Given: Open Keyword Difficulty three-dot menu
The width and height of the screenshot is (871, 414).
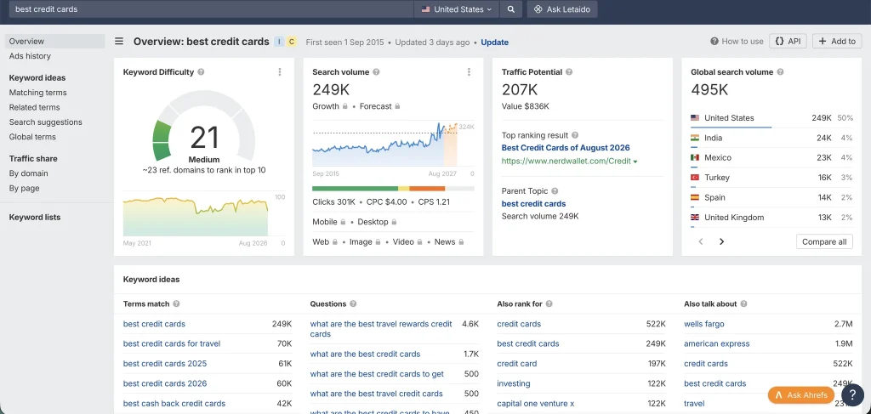Looking at the screenshot, I should (x=279, y=72).
